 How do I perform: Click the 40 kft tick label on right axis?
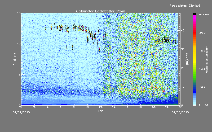tap(183, 30)
